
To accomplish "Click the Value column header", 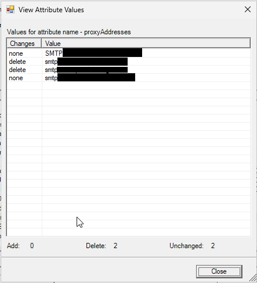I will click(x=146, y=44).
